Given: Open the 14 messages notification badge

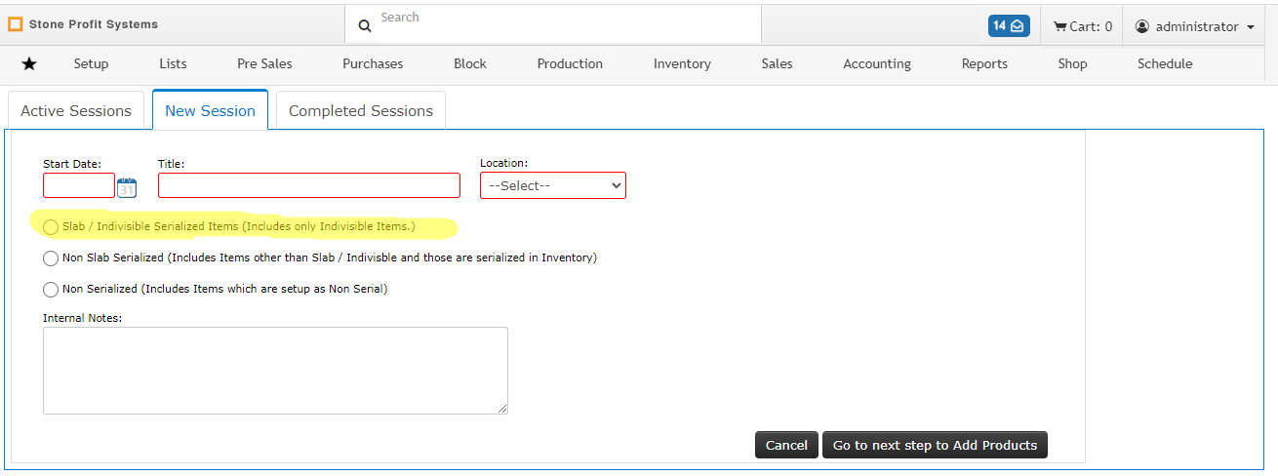Looking at the screenshot, I should pos(1009,26).
